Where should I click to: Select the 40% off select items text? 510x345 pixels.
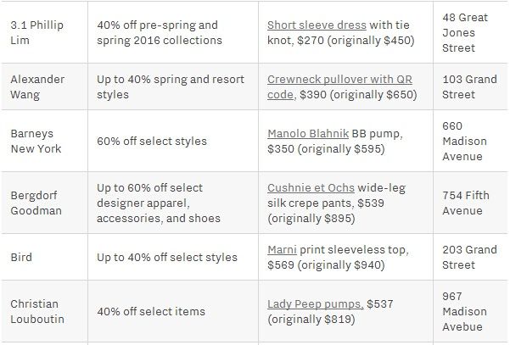click(151, 312)
